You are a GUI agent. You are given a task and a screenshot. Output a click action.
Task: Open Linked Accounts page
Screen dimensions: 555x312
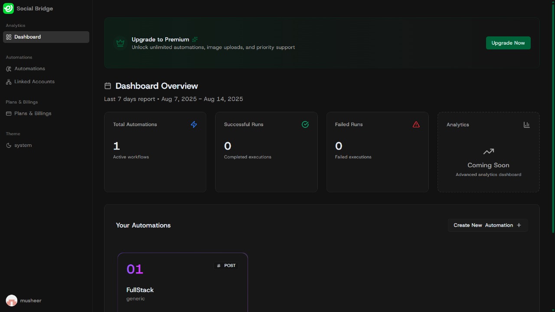tap(34, 81)
